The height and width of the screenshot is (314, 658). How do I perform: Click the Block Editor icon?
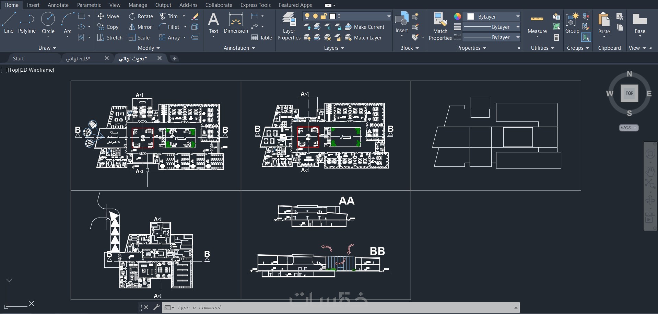click(415, 27)
